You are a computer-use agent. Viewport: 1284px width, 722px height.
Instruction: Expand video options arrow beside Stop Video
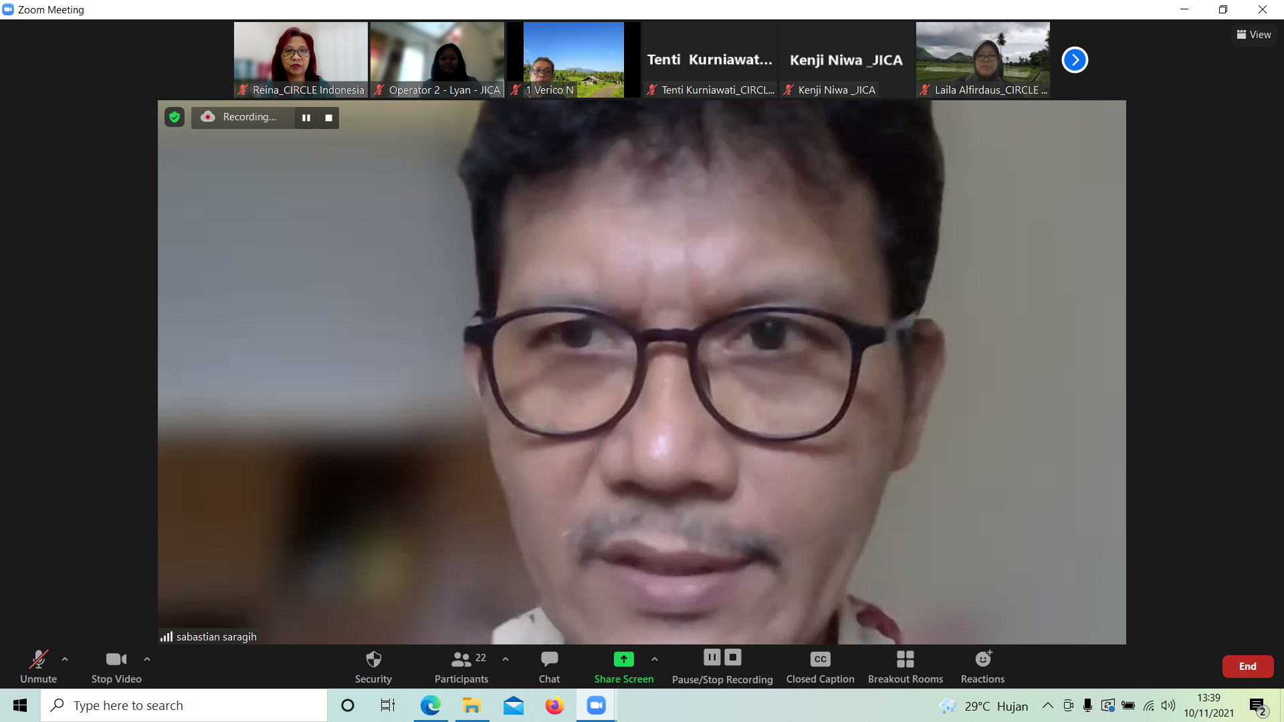[x=147, y=659]
